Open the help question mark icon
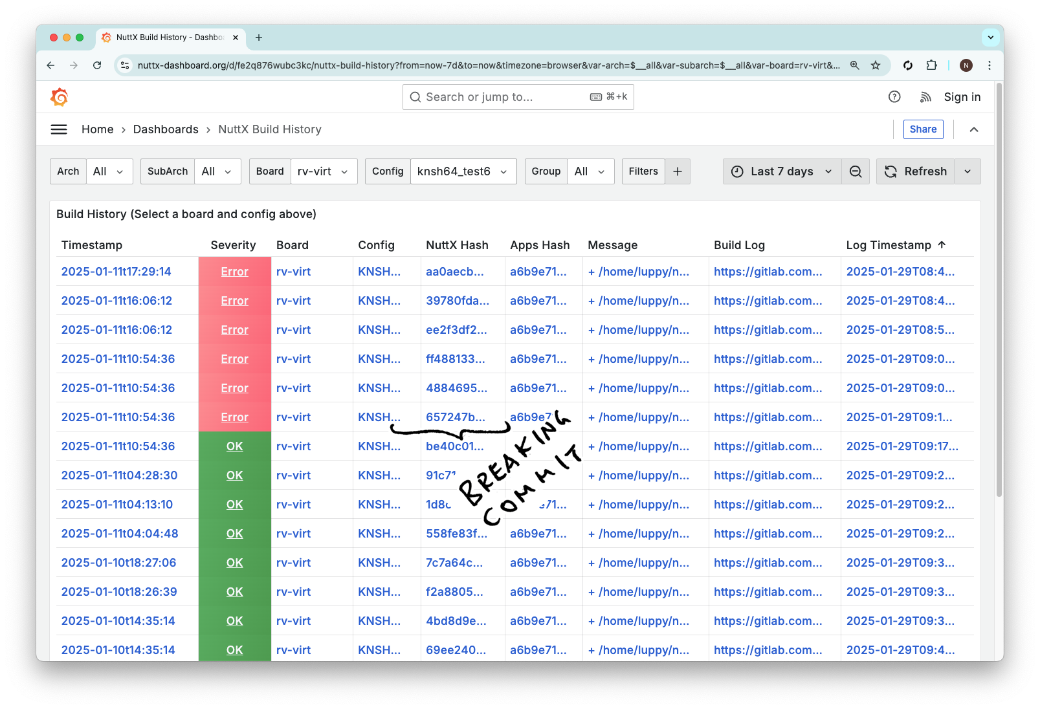 pos(894,97)
